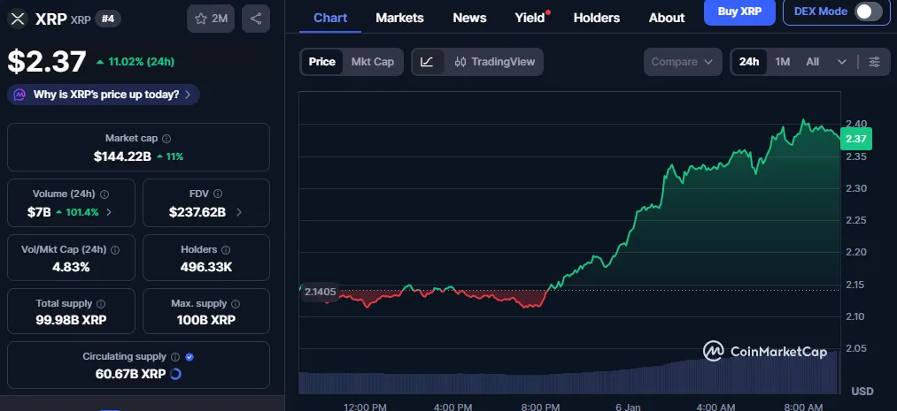
Task: Toggle DEX Mode switch
Action: 869,12
